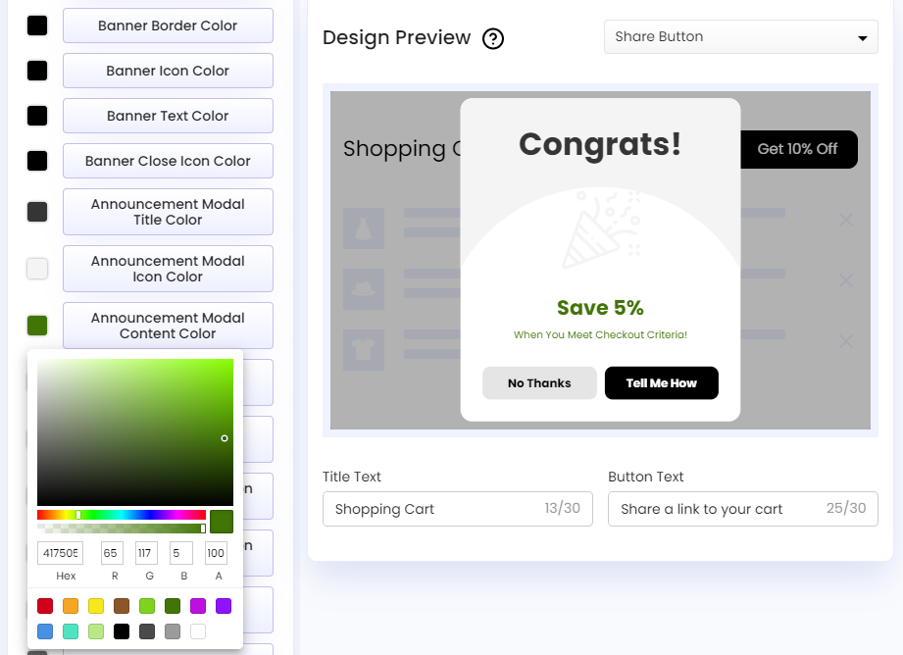Click the t-shirt product icon in cart preview

[364, 344]
